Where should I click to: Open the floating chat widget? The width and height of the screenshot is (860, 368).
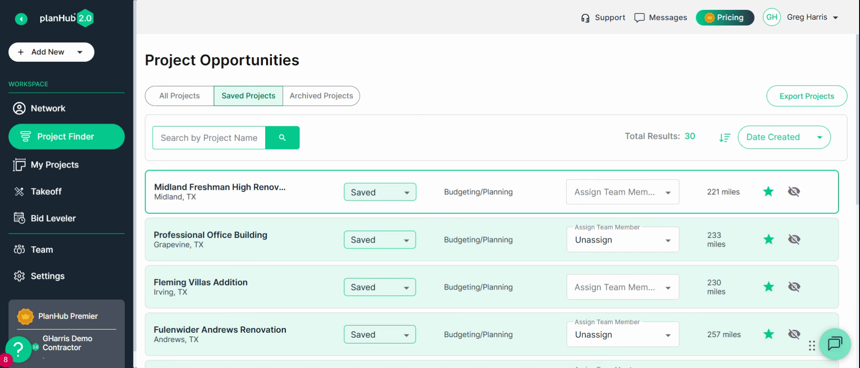(x=835, y=344)
